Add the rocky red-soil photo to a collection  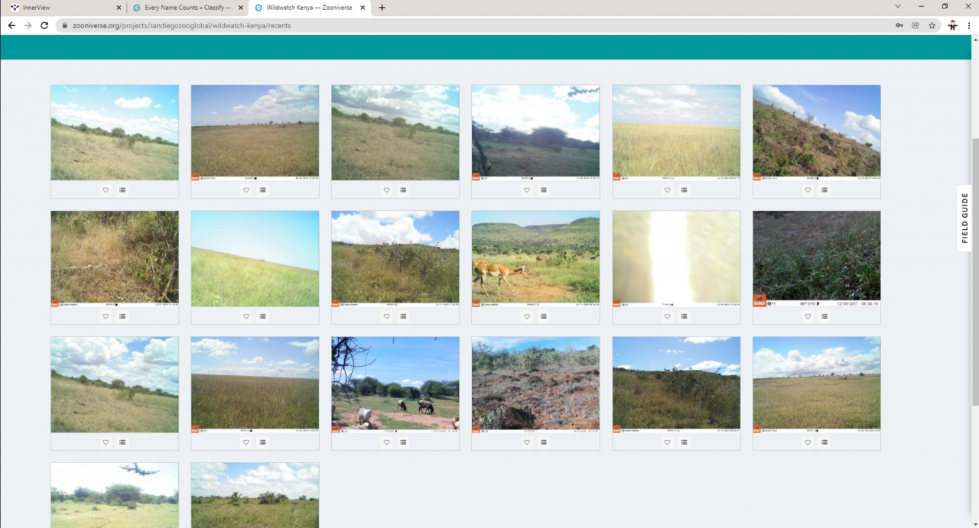(544, 442)
